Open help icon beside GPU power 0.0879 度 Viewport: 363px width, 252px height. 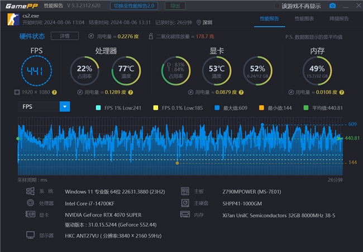point(241,92)
